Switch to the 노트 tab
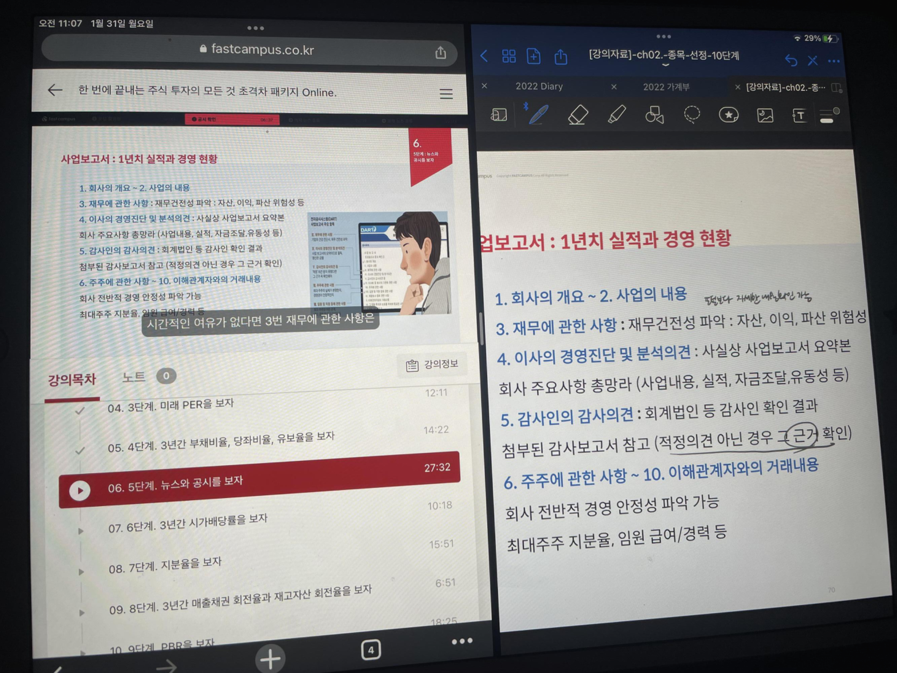This screenshot has width=897, height=673. click(x=134, y=377)
